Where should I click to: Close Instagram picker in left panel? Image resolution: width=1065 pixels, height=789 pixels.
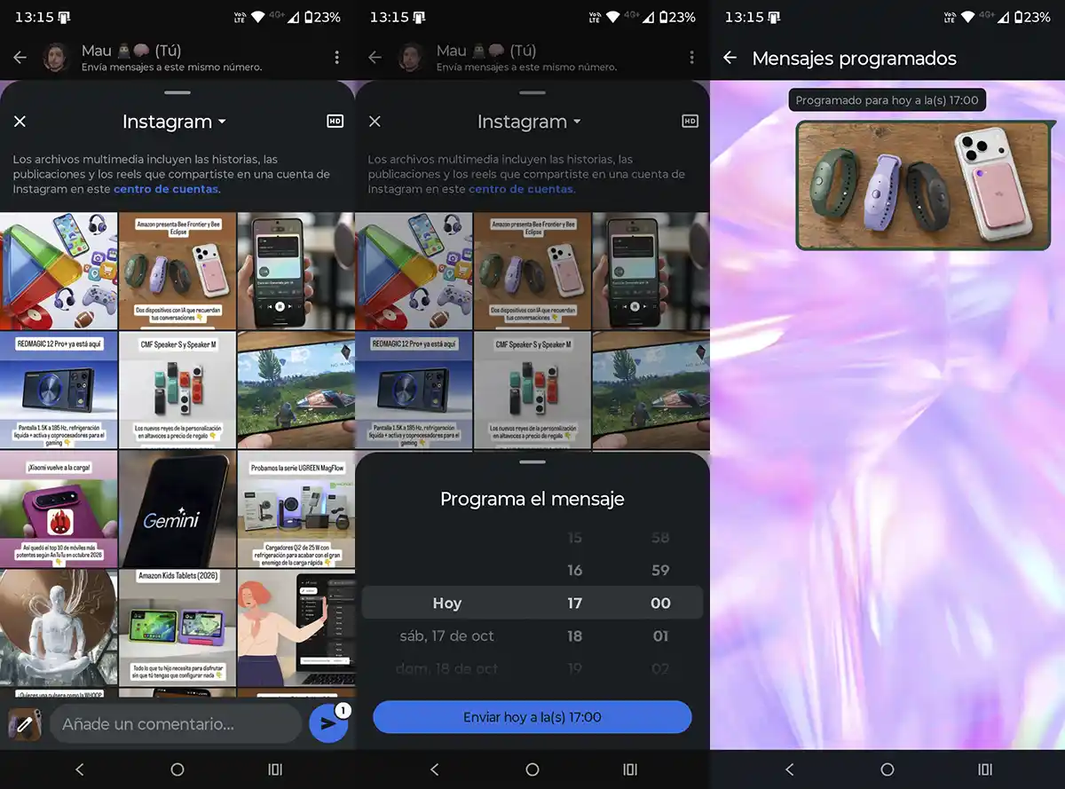pyautogui.click(x=20, y=122)
